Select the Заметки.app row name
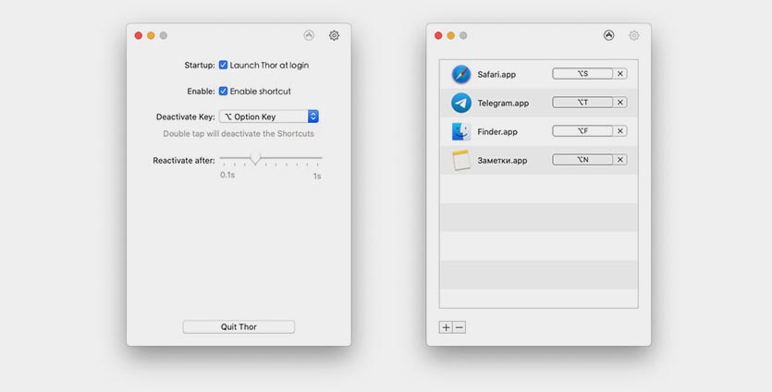The width and height of the screenshot is (772, 392). click(x=502, y=161)
